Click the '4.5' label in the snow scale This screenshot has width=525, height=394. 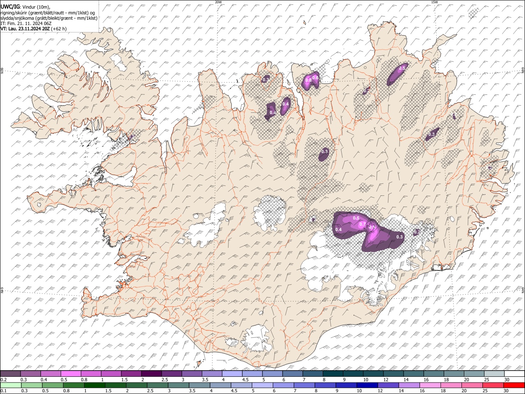(245, 380)
